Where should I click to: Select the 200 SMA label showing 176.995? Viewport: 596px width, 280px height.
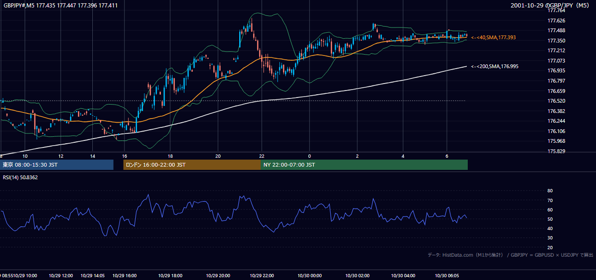[x=495, y=66]
